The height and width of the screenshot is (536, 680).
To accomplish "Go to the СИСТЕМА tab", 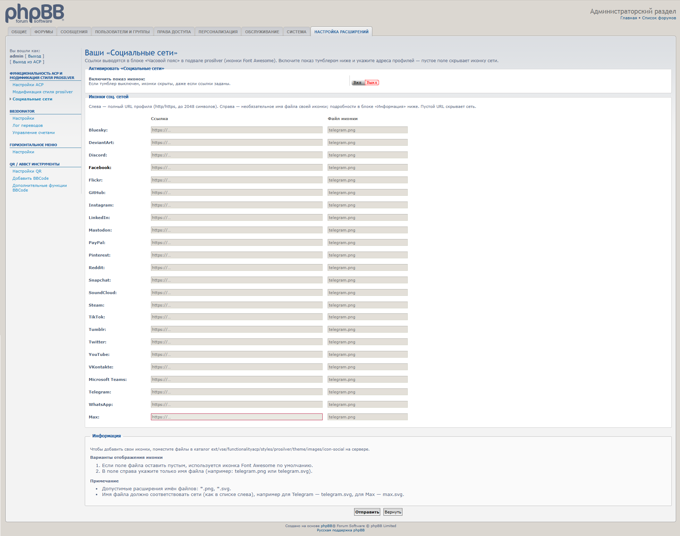I will click(x=296, y=32).
